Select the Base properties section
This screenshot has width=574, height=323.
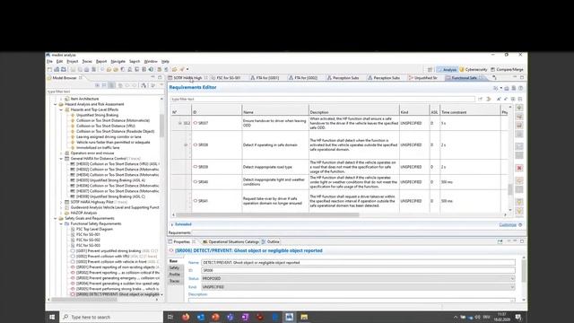point(173,261)
